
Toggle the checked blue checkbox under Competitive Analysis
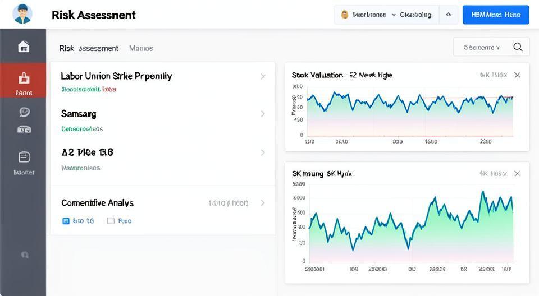[x=66, y=221]
